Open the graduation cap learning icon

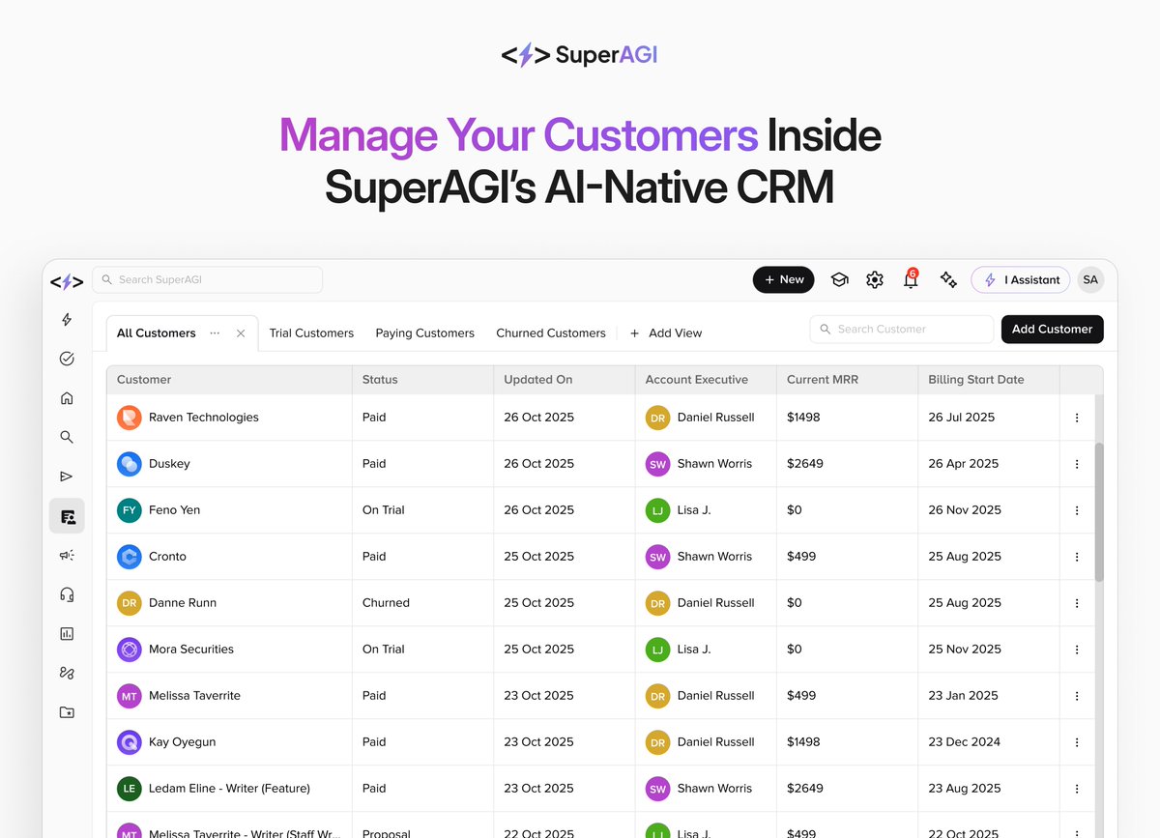pyautogui.click(x=839, y=280)
